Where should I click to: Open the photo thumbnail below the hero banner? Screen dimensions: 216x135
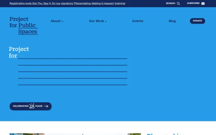pyautogui.click(x=75, y=134)
